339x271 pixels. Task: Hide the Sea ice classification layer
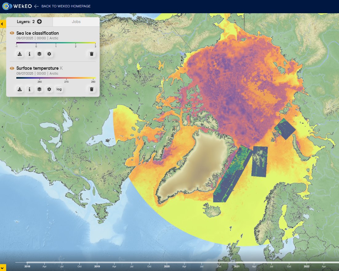[x=12, y=33]
